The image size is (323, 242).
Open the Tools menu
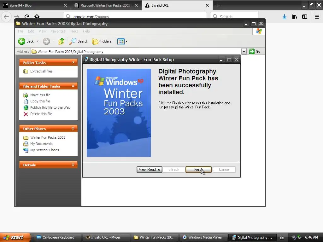tap(74, 31)
